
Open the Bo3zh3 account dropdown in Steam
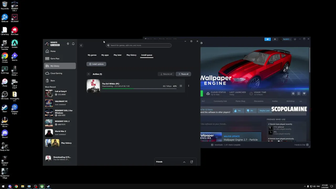pyautogui.click(x=285, y=39)
